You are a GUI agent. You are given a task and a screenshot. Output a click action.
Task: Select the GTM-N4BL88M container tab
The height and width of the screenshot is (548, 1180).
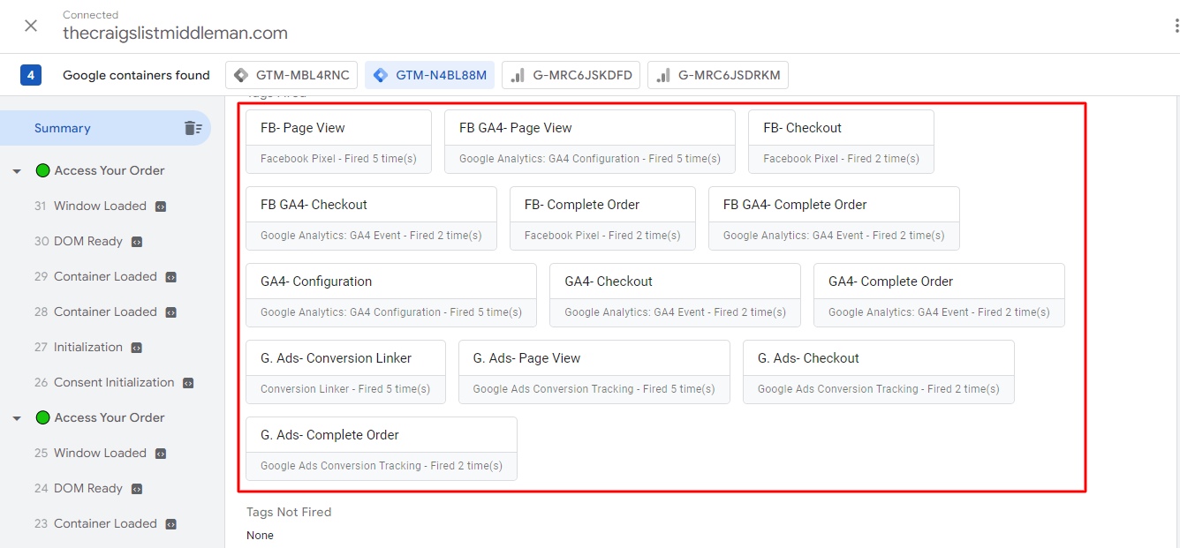point(430,75)
